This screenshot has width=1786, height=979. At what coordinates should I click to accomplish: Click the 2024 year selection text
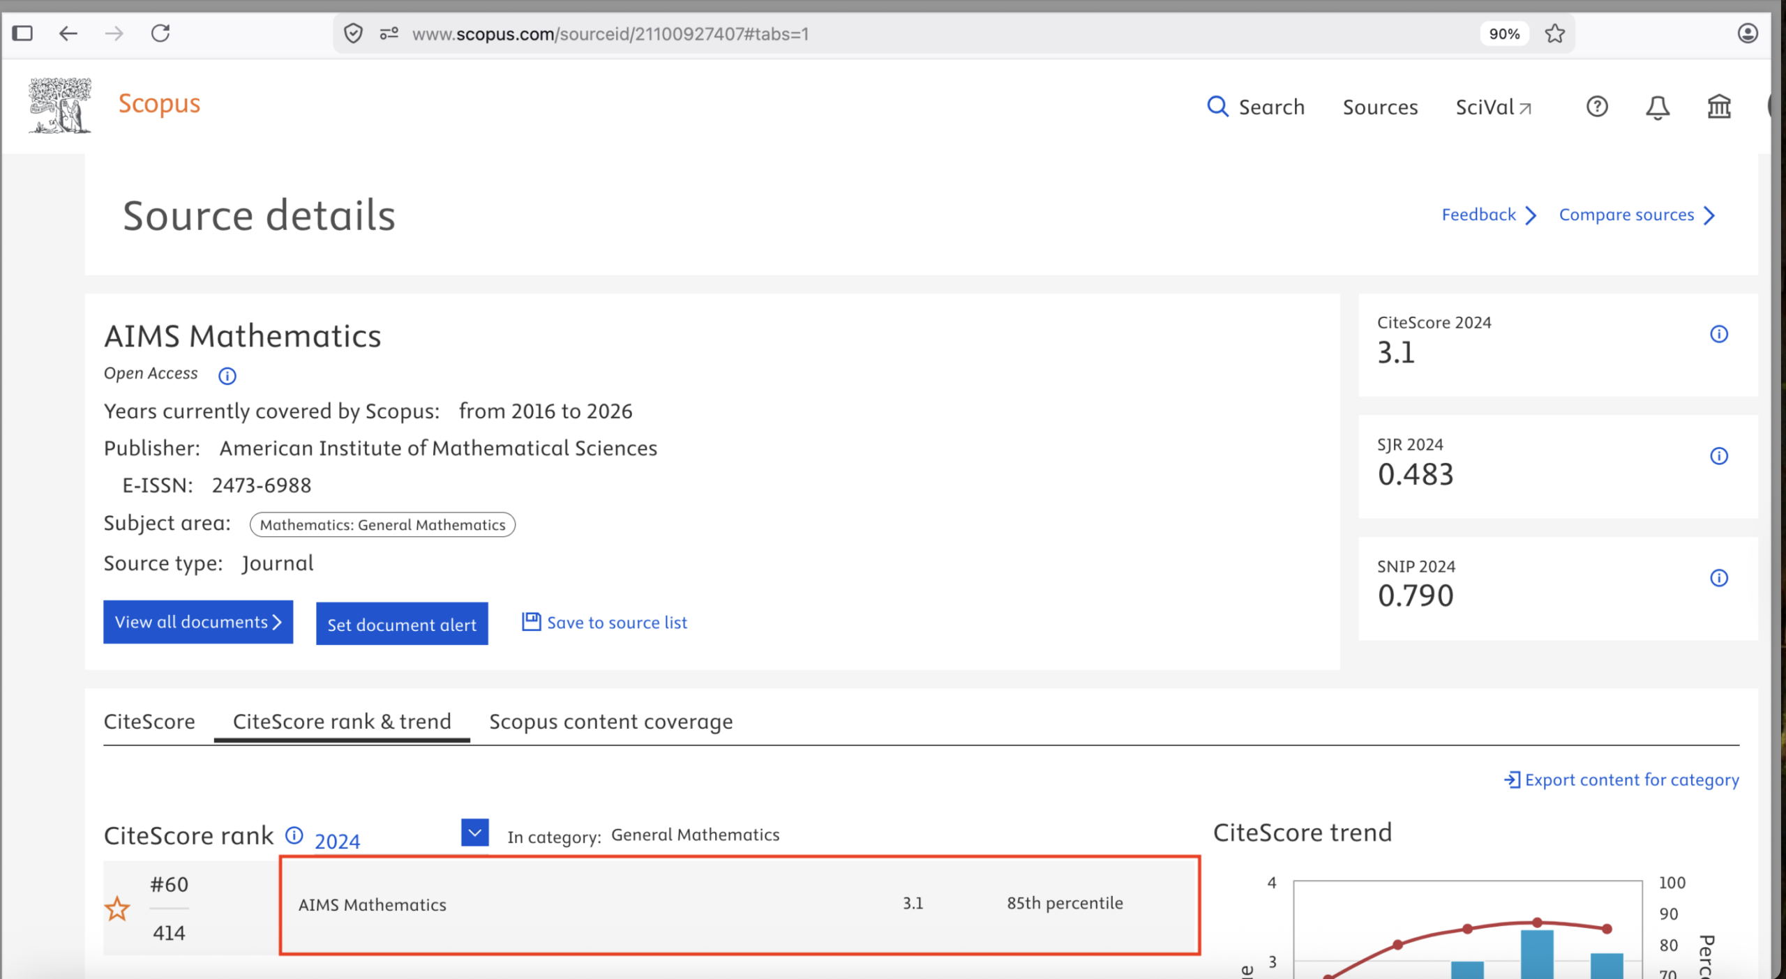(338, 842)
